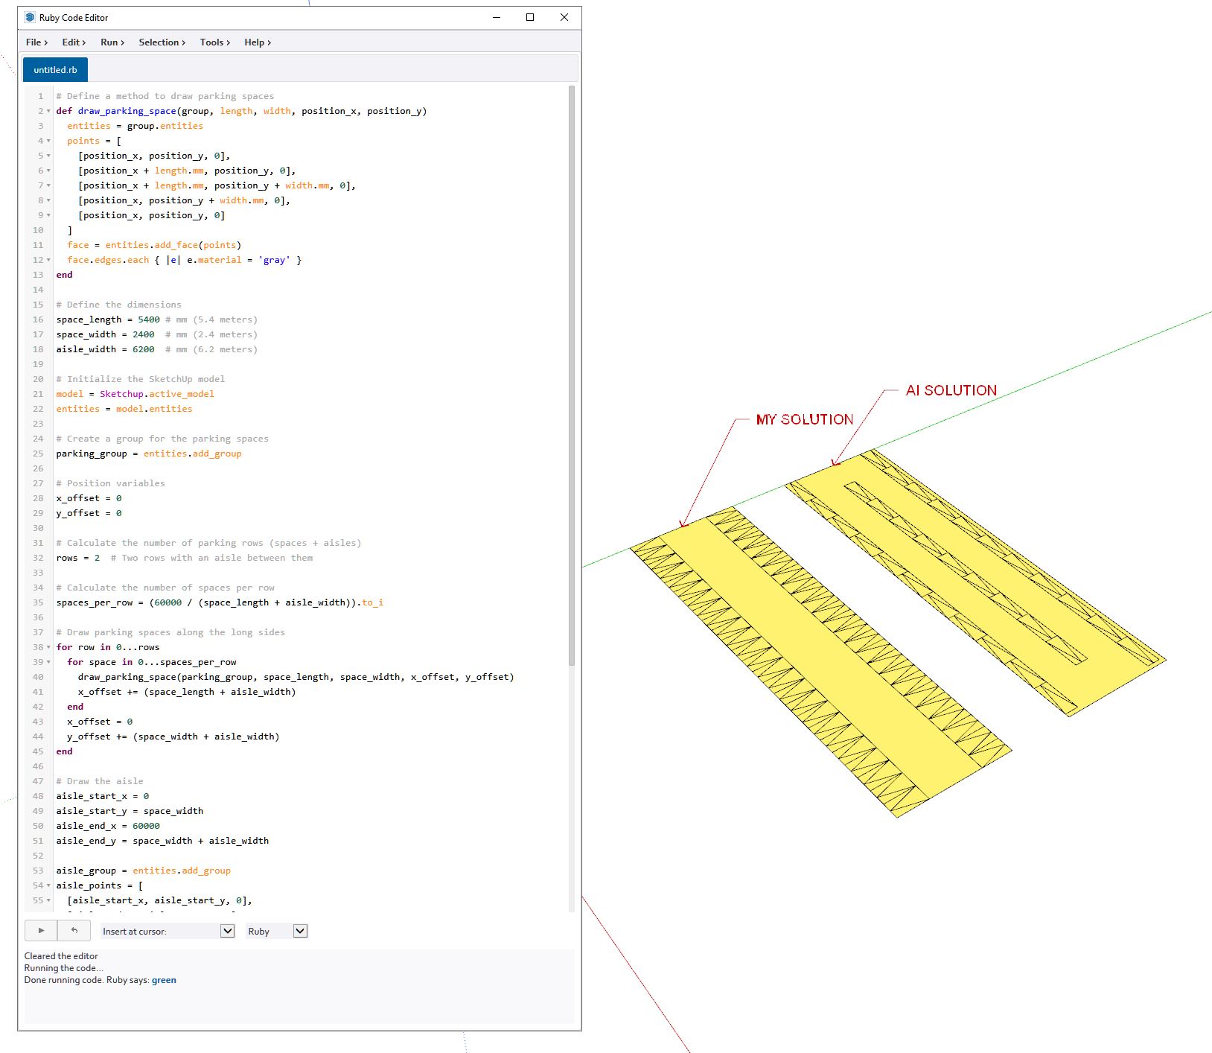Image resolution: width=1212 pixels, height=1053 pixels.
Task: Open the Tools menu
Action: tap(214, 42)
